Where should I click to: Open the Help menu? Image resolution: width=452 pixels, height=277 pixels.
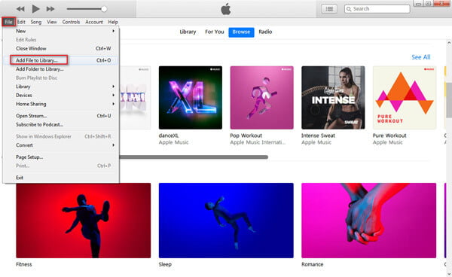point(113,22)
